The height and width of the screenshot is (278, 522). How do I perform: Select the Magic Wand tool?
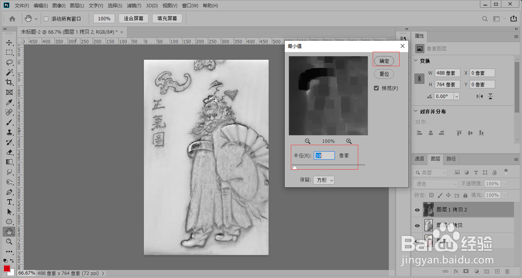tap(9, 72)
